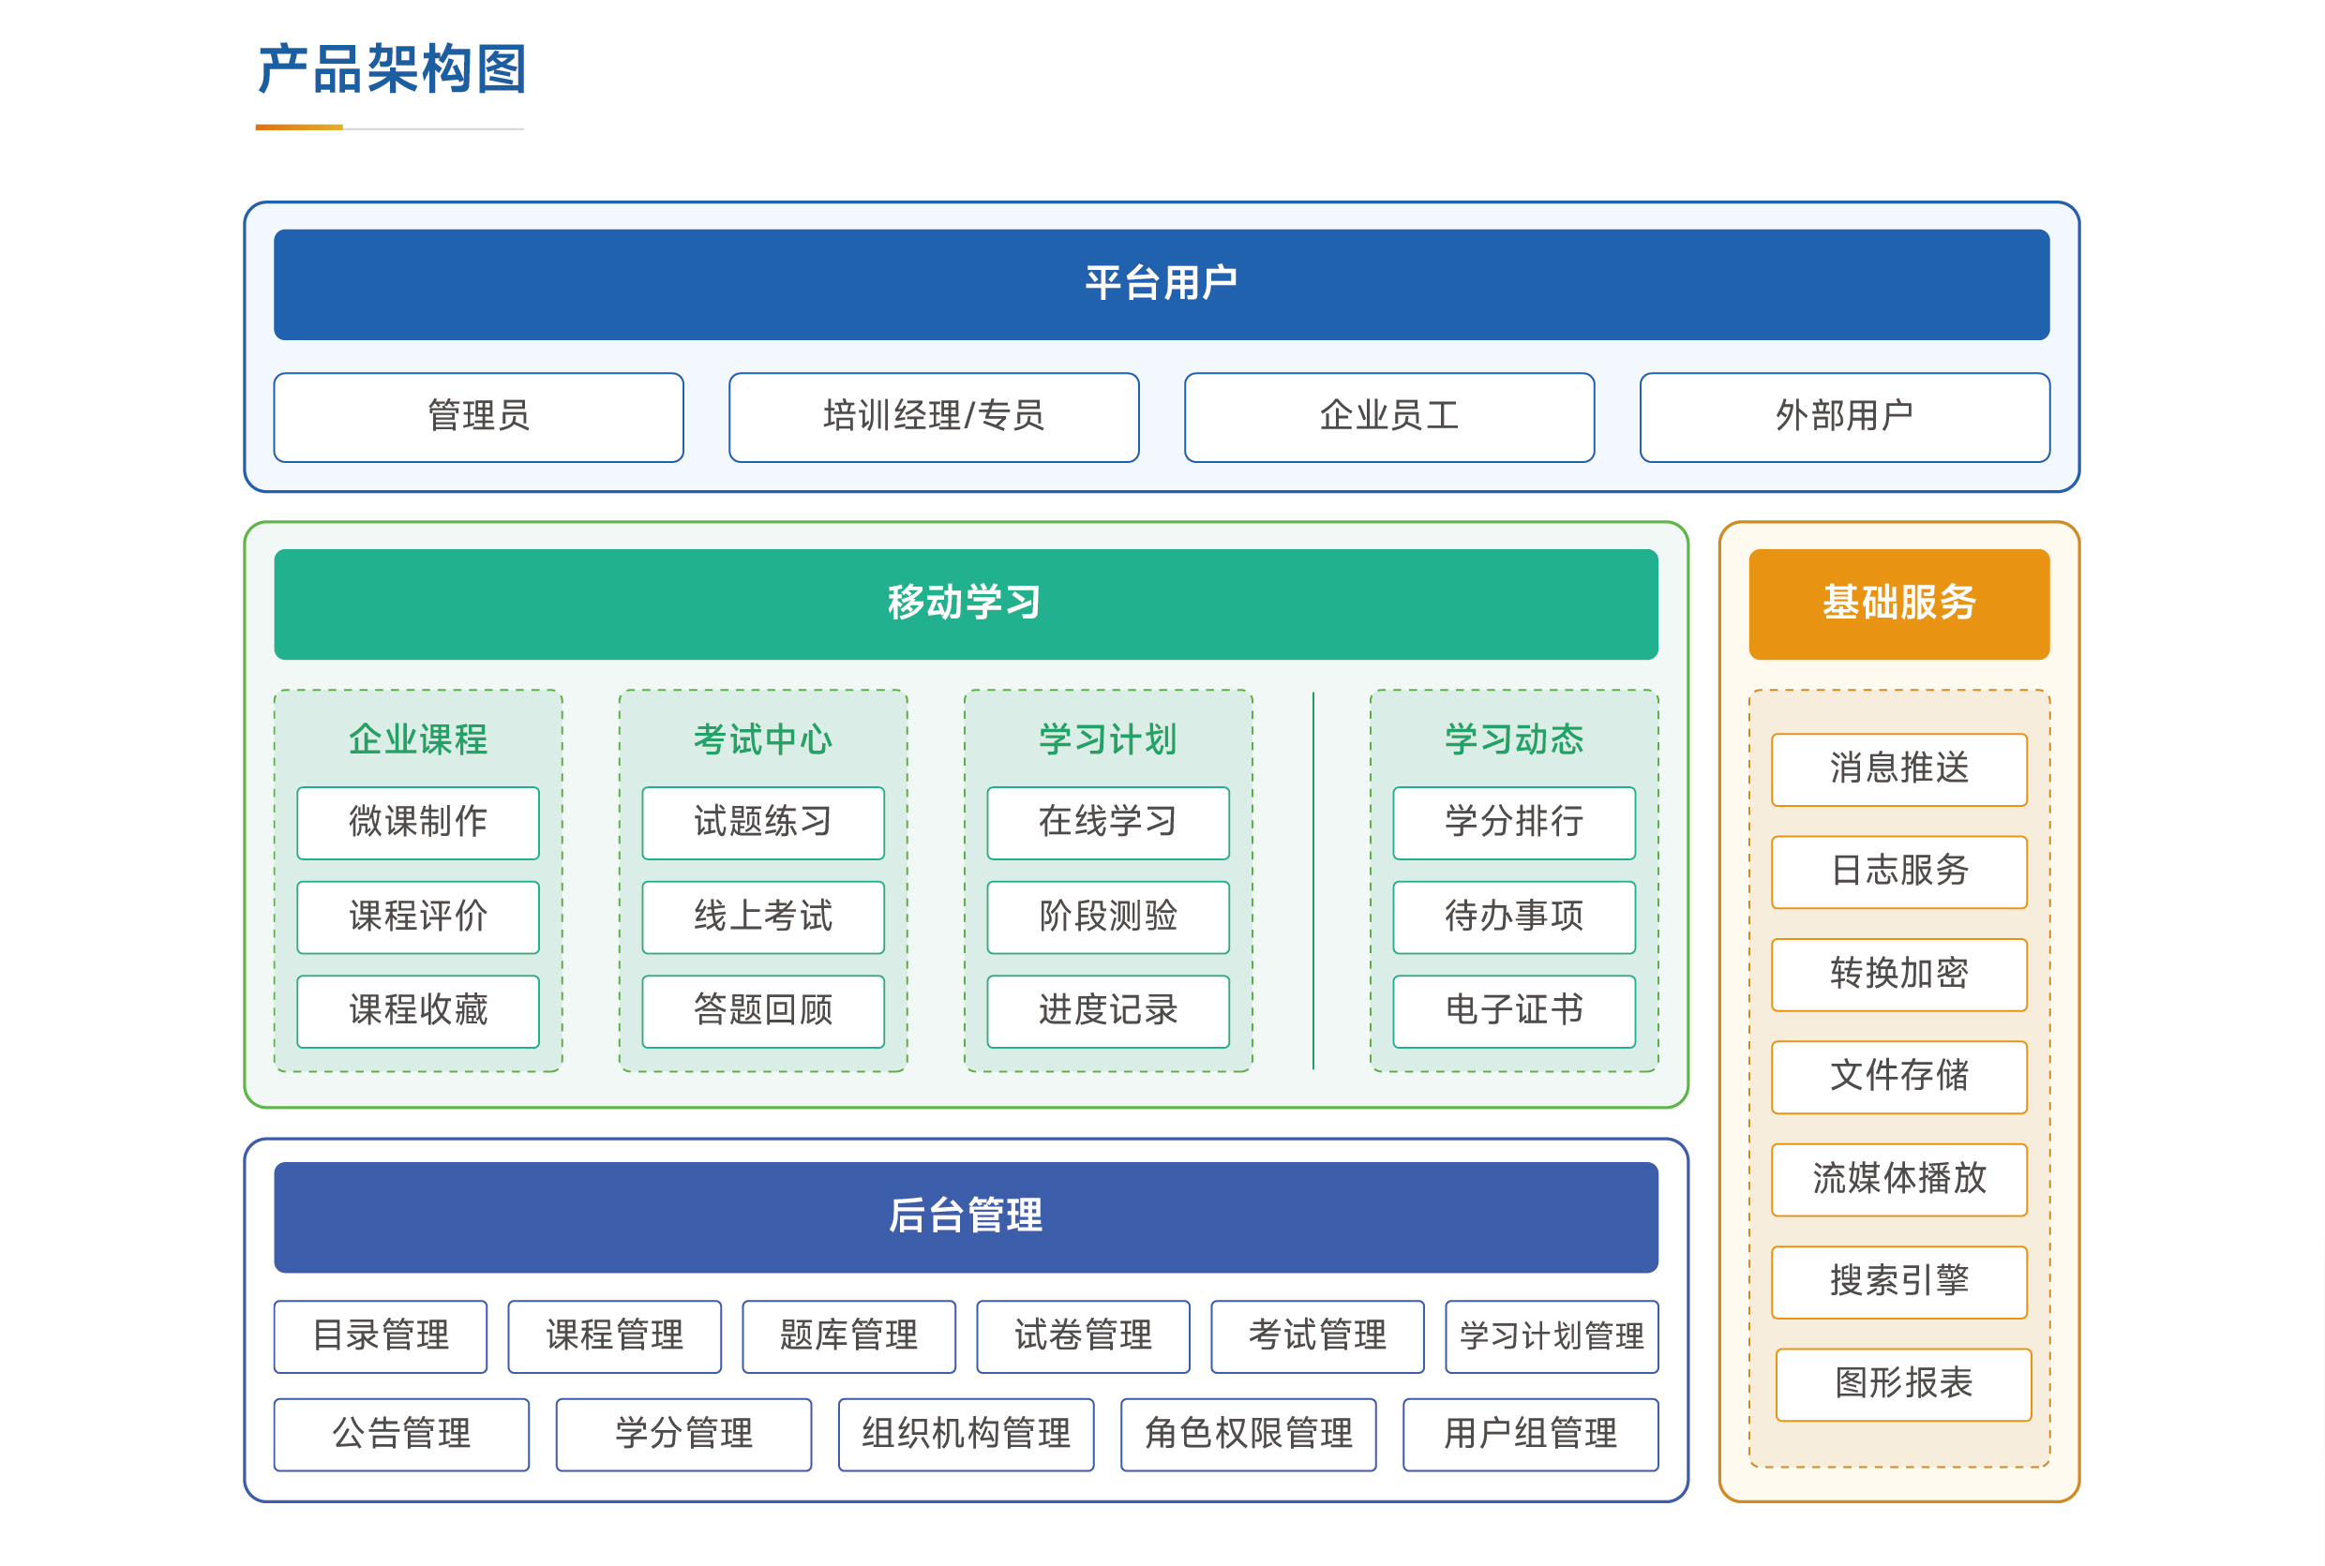Screen dimensions: 2325x1566
Task: Open the 消息推送 service box
Action: point(1897,769)
